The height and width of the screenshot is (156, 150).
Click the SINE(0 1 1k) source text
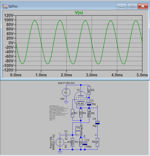54,142
